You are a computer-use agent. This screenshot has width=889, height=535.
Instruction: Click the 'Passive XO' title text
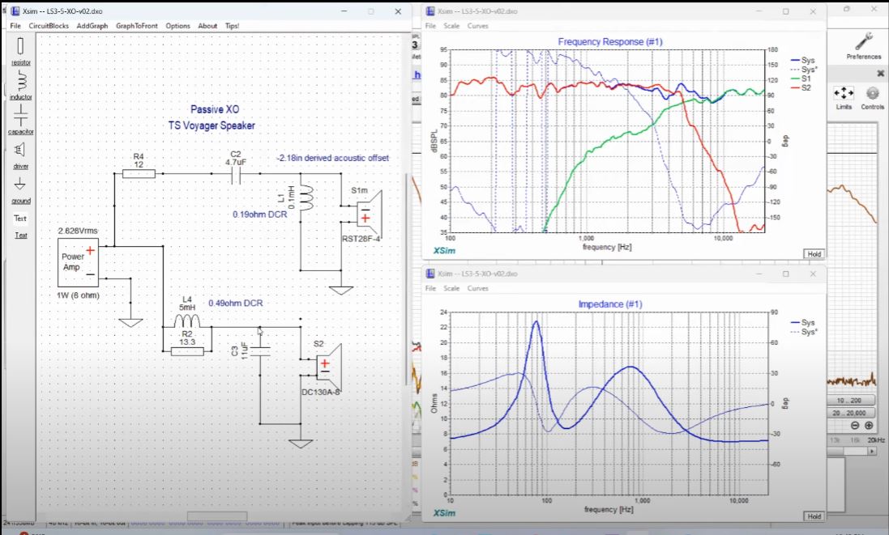click(x=215, y=109)
